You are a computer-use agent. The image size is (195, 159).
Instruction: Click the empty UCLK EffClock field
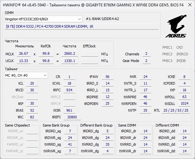click(x=90, y=61)
